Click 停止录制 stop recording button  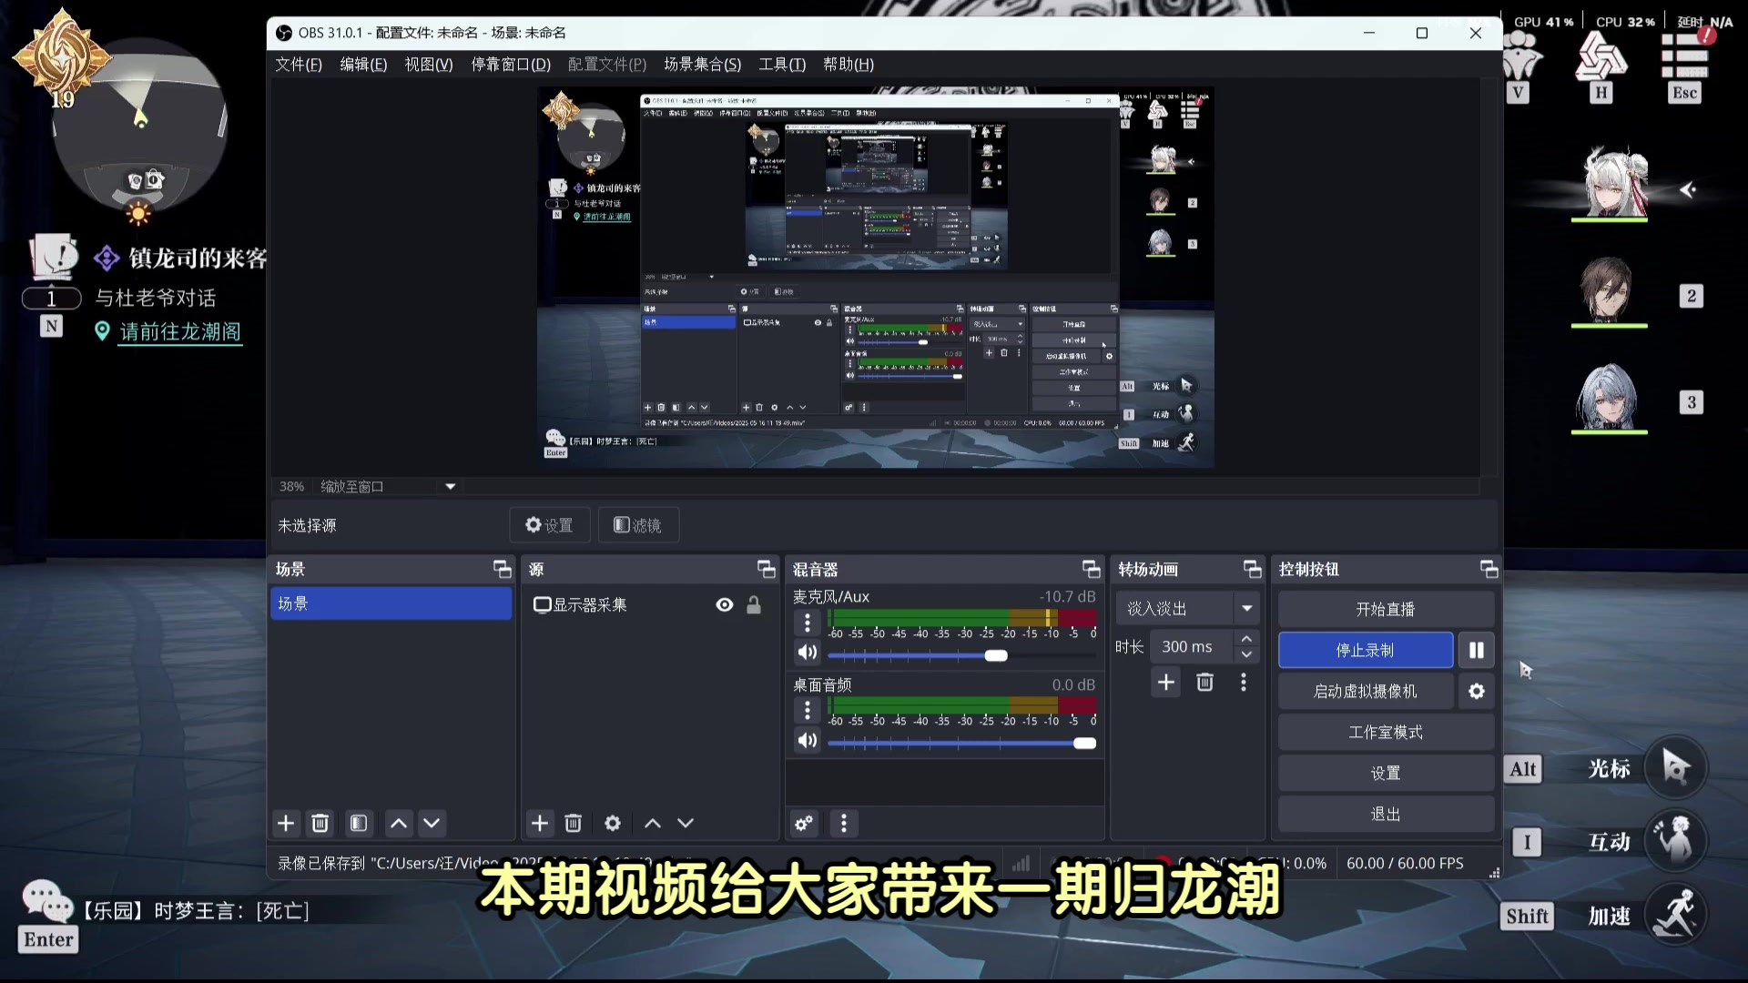pos(1365,650)
